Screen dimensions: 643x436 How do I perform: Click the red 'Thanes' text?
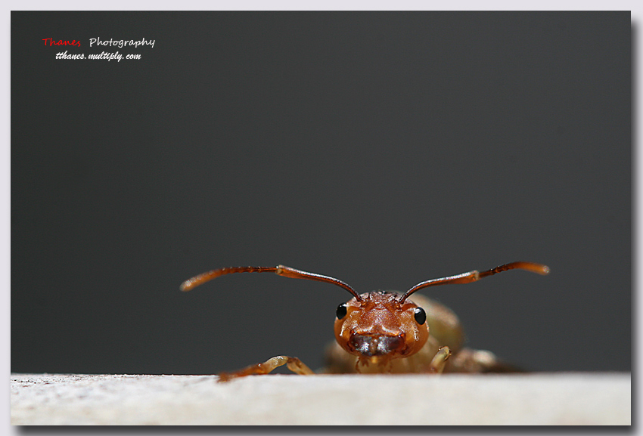[x=61, y=42]
